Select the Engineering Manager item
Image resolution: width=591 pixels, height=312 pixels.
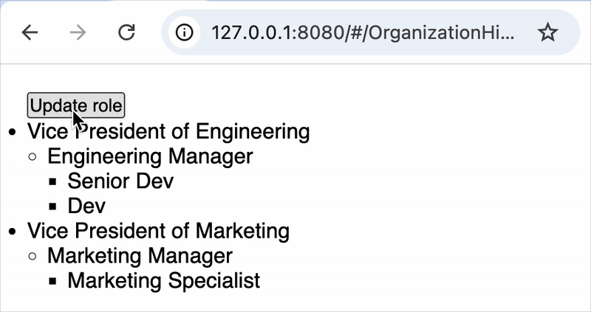(150, 156)
